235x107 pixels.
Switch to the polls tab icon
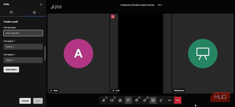(x=34, y=12)
